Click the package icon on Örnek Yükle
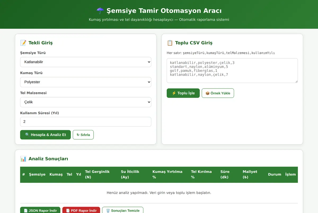The width and height of the screenshot is (318, 213). [x=207, y=93]
